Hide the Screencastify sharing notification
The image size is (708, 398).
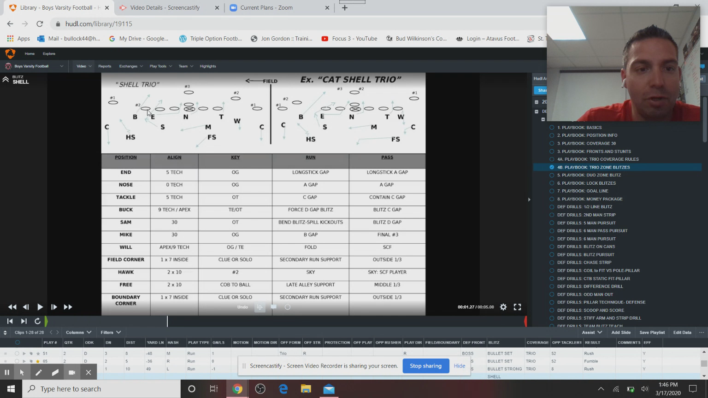(460, 366)
